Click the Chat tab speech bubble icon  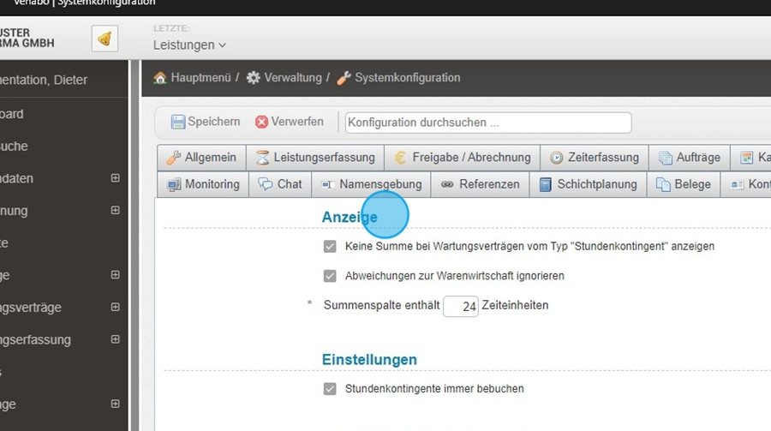(x=266, y=184)
